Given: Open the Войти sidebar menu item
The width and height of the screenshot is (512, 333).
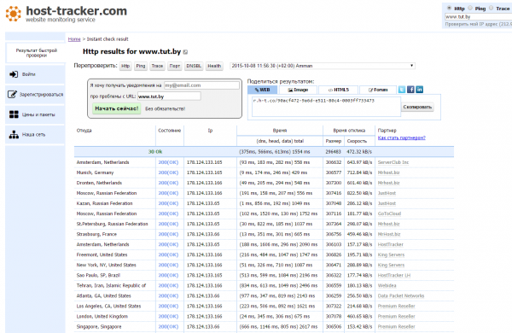Looking at the screenshot, I should click(x=35, y=74).
